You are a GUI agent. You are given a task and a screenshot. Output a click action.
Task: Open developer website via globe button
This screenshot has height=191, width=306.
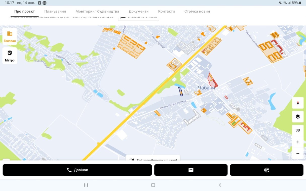click(x=266, y=170)
